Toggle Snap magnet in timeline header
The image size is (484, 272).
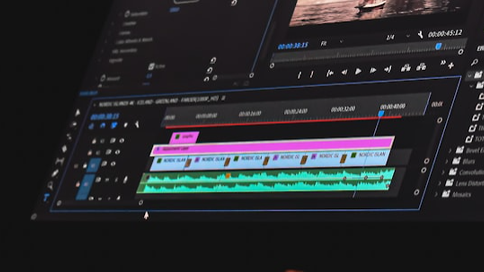[x=103, y=126]
